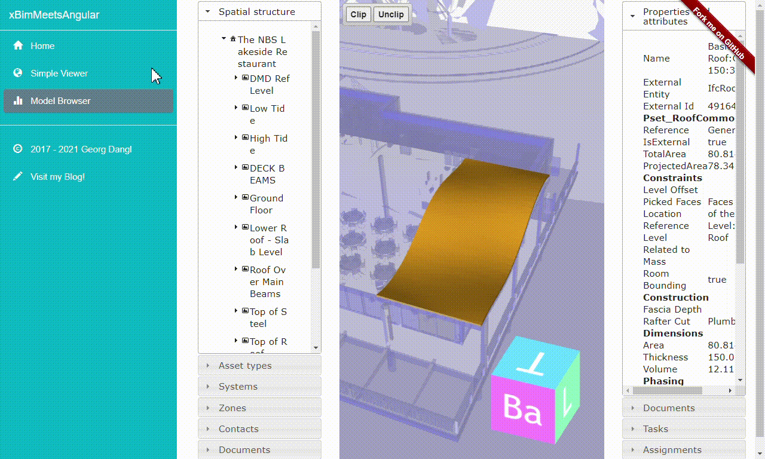Click the cyan top face of navigation cube

(x=535, y=363)
